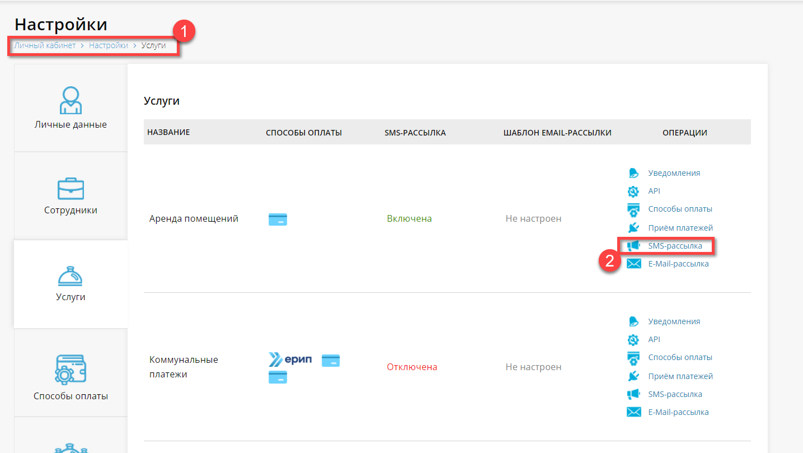Click Не настроен in Коммунальные платежи row
Image resolution: width=803 pixels, height=453 pixels.
(x=533, y=367)
